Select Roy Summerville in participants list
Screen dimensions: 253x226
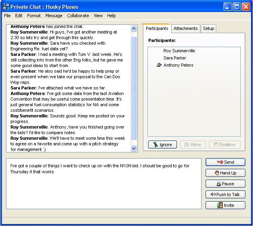coord(179,51)
